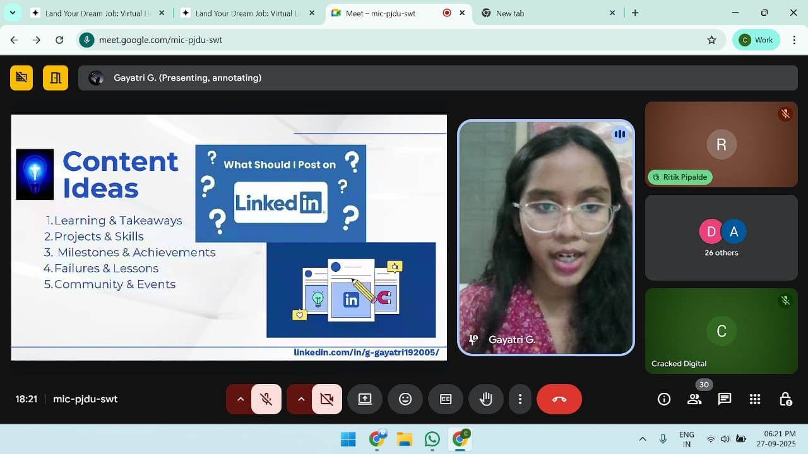Toggle the muted microphone button
Viewport: 808px width, 454px height.
[x=266, y=399]
